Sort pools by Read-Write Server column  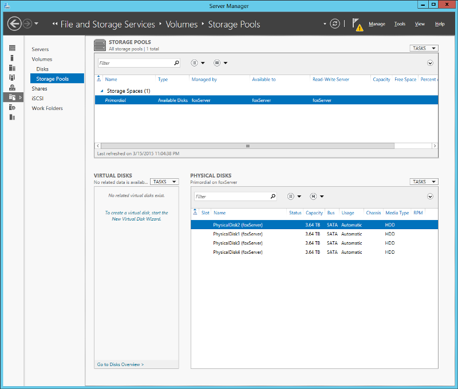pos(331,80)
